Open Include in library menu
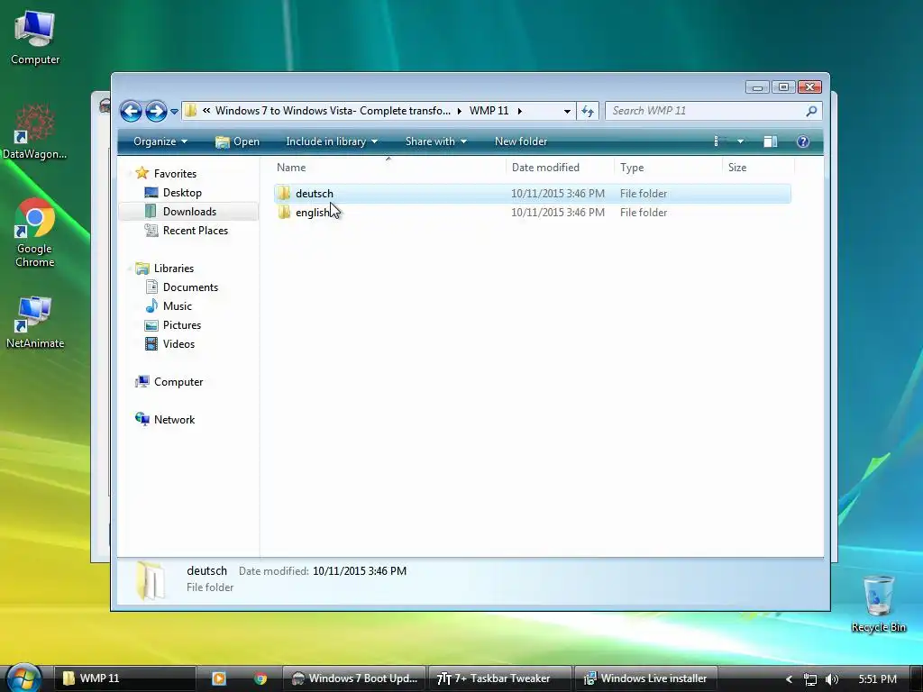This screenshot has width=923, height=692. tap(332, 141)
